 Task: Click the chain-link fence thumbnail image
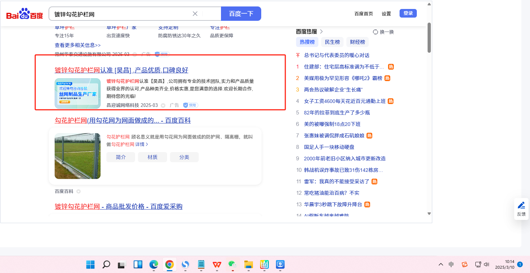coord(77,156)
